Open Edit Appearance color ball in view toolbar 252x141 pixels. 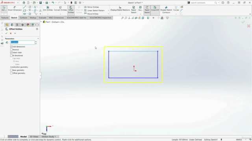click(162, 18)
